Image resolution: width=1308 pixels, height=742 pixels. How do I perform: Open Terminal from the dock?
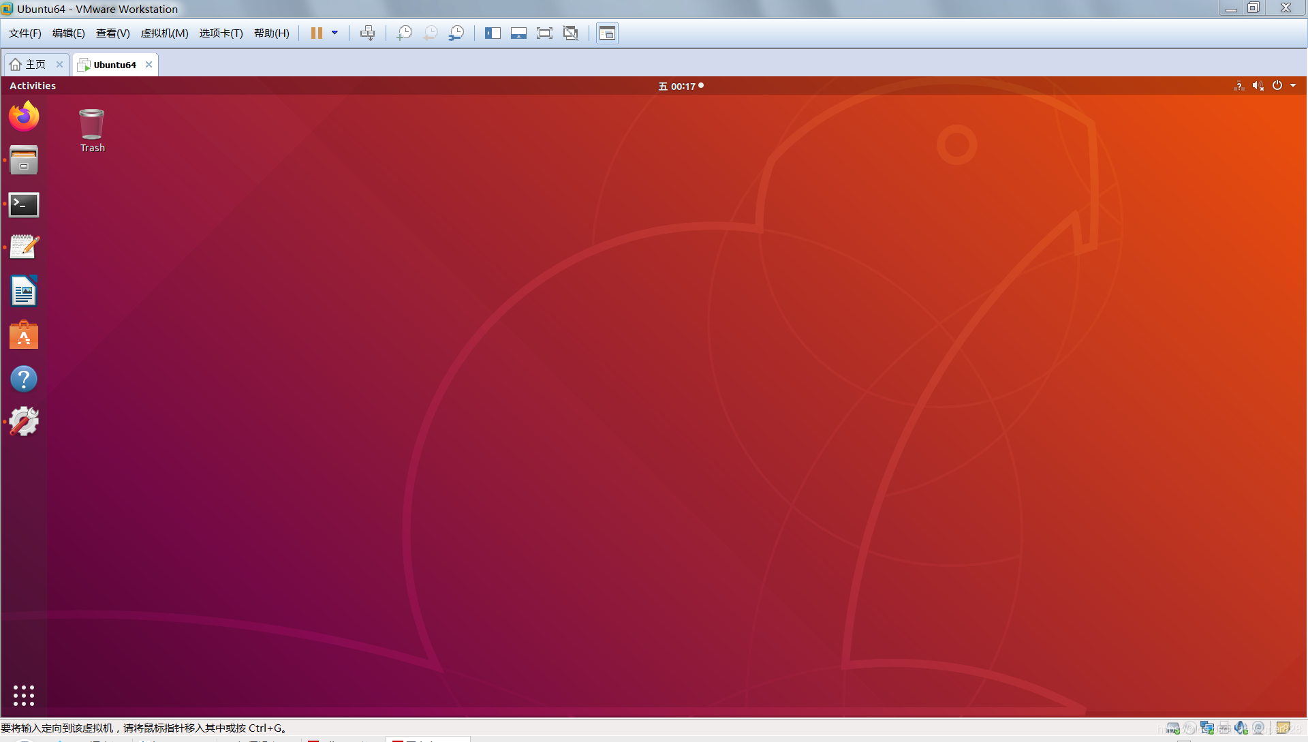pos(24,204)
